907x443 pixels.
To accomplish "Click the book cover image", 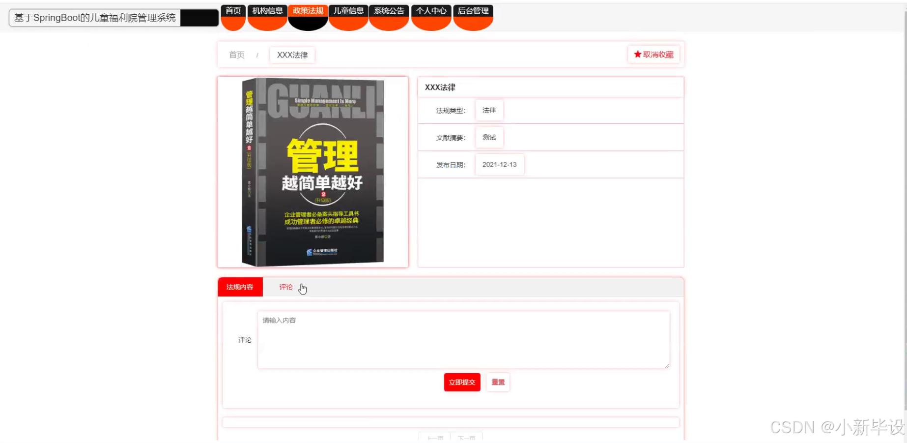I will click(x=312, y=172).
